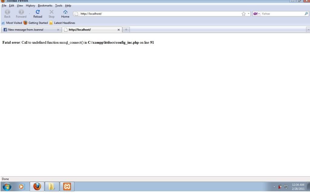The image size is (310, 193).
Task: Click inside the URL address field
Action: pyautogui.click(x=157, y=14)
